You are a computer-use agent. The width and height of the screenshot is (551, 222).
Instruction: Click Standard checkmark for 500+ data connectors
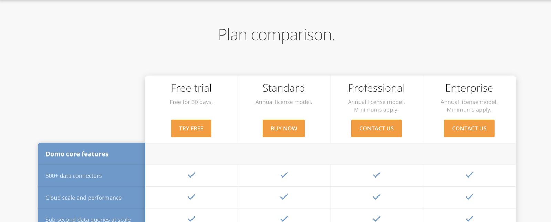284,175
